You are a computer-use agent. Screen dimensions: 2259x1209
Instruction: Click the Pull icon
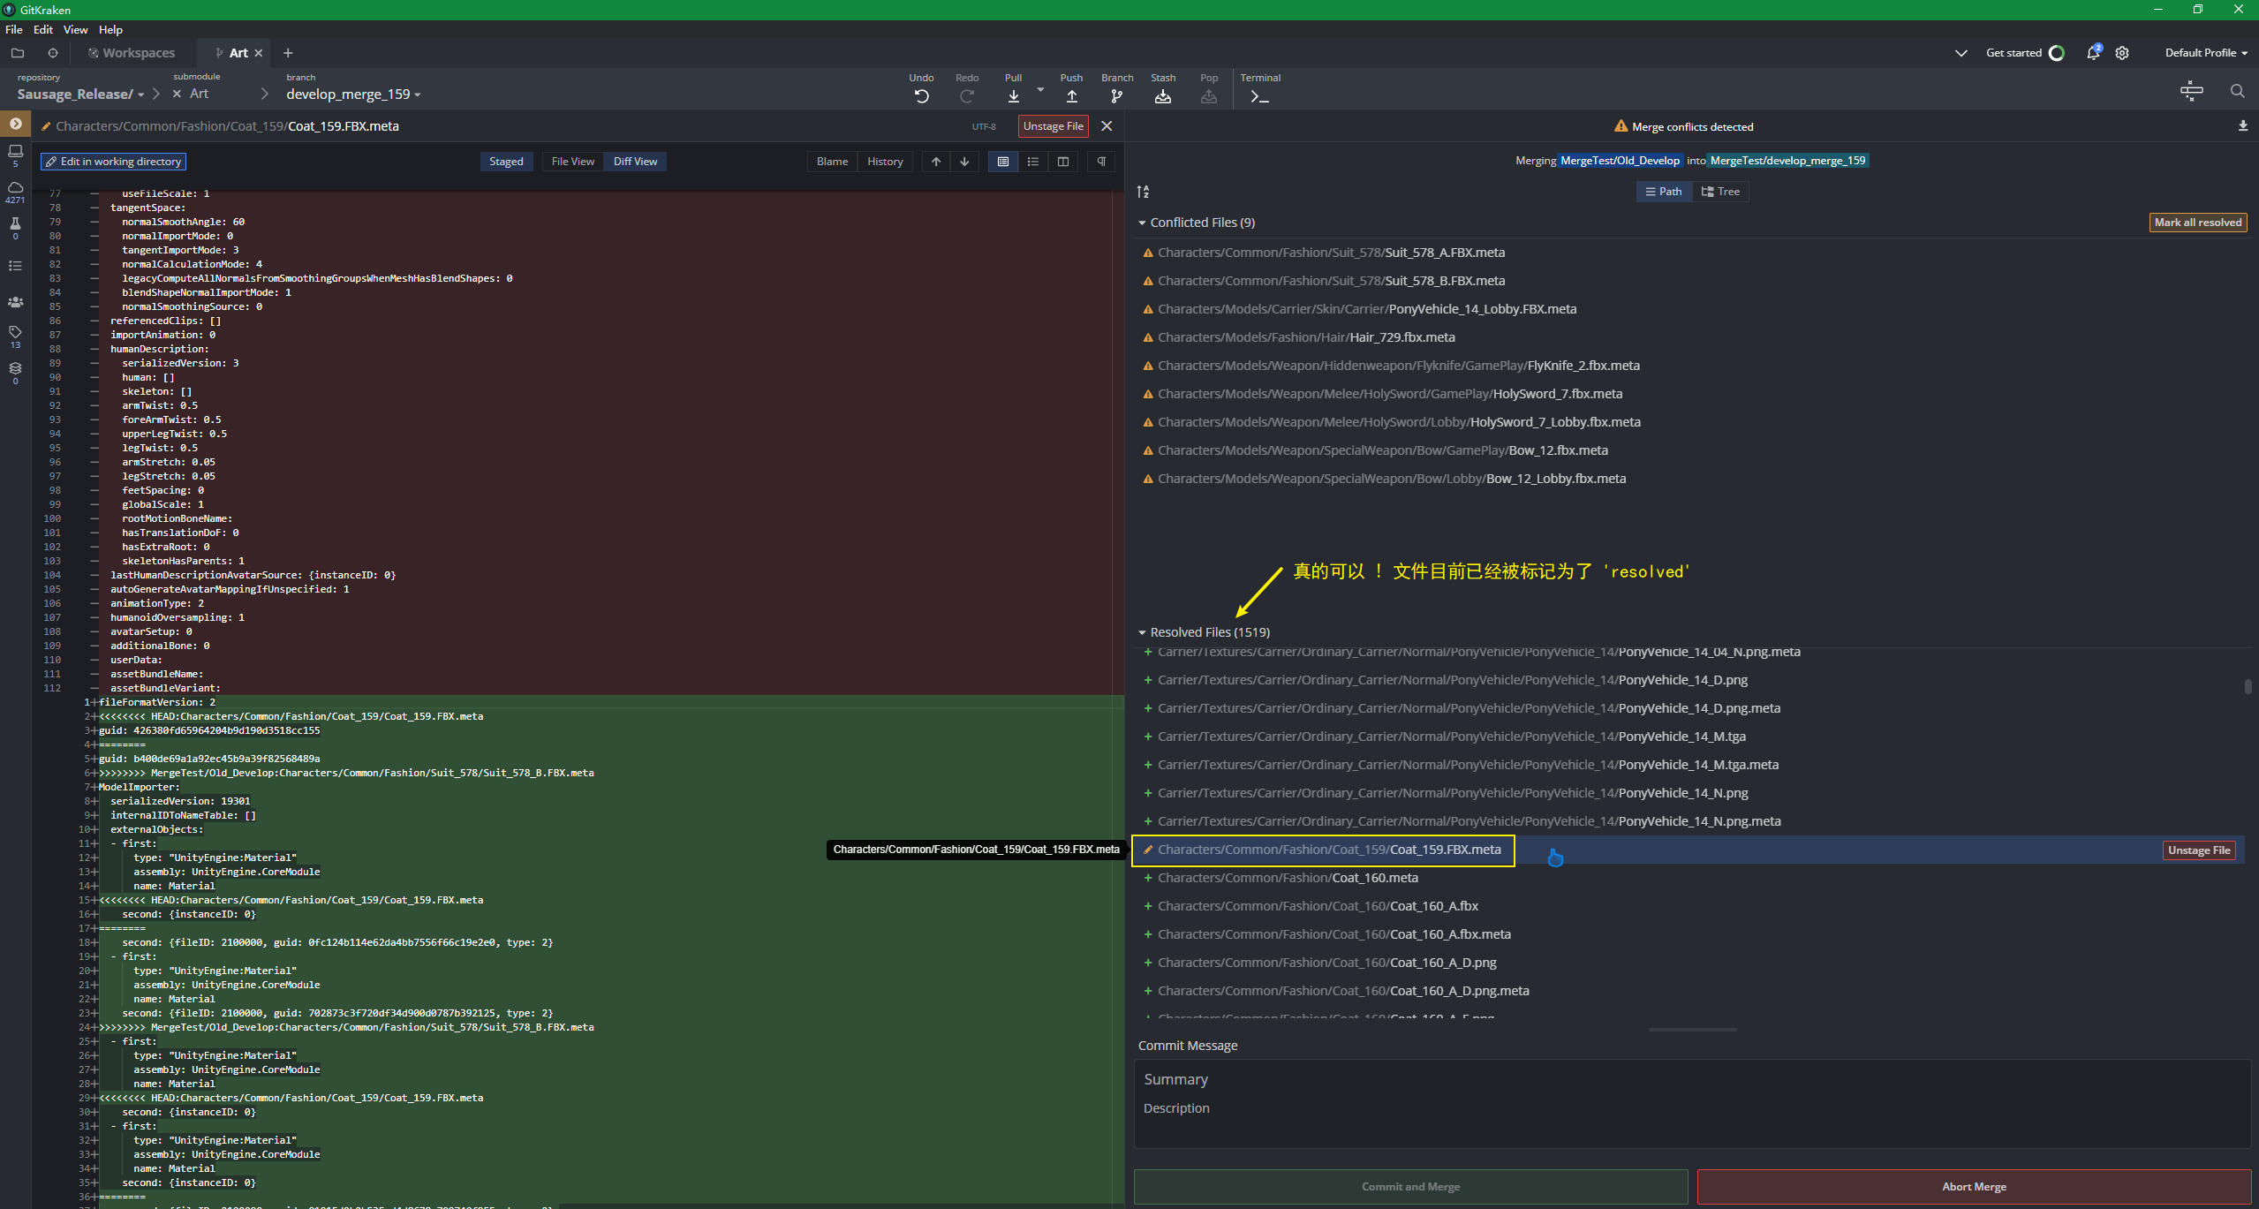(1013, 96)
